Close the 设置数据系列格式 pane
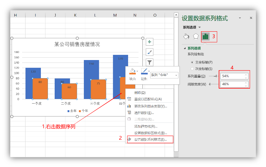This screenshot has width=266, height=167. (251, 18)
